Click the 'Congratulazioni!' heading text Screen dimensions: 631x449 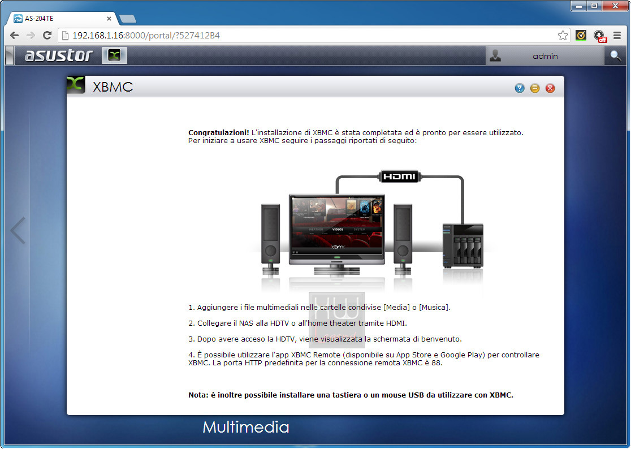(x=218, y=132)
